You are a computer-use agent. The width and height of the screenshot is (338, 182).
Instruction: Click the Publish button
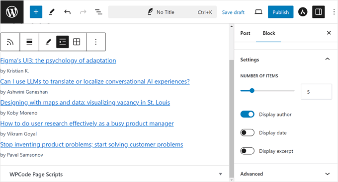click(280, 12)
